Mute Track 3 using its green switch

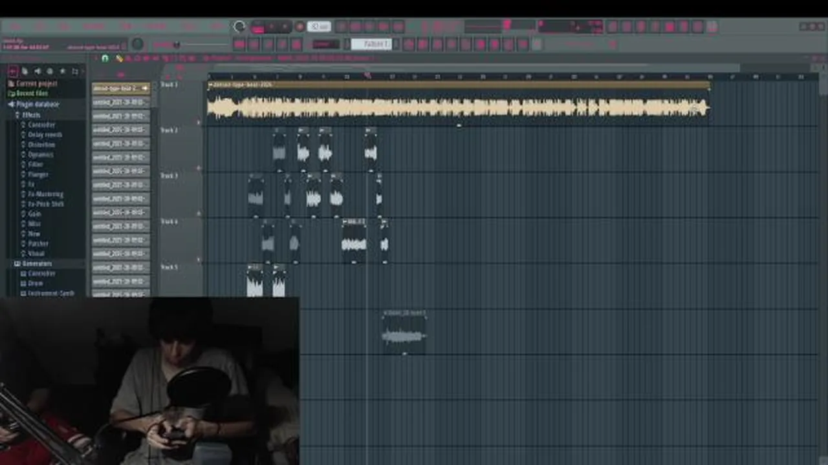tap(199, 213)
